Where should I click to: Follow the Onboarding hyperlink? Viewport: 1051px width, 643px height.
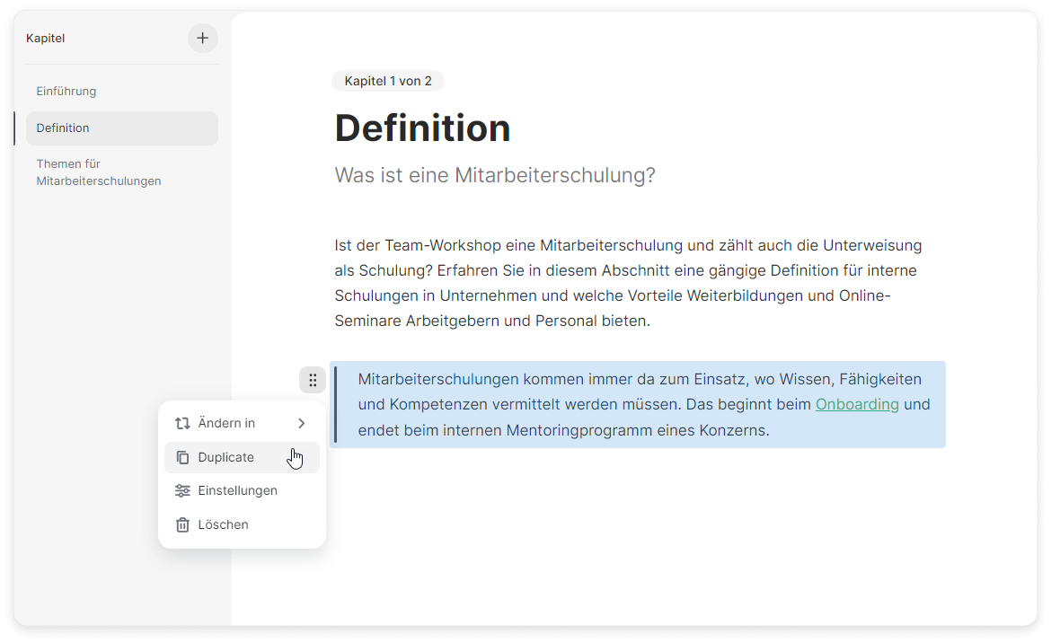tap(857, 404)
